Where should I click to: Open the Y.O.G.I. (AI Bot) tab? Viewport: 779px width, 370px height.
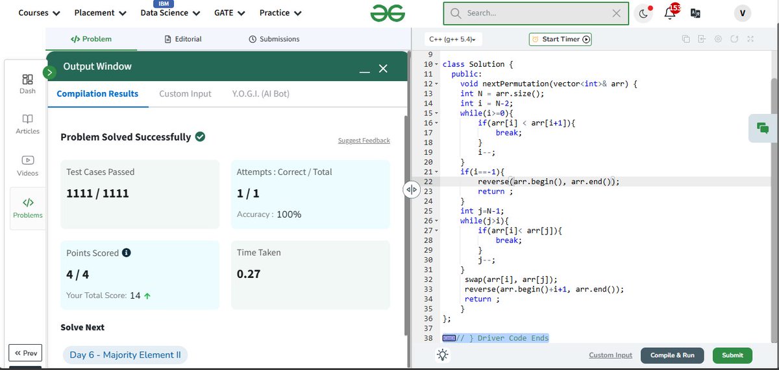click(261, 94)
